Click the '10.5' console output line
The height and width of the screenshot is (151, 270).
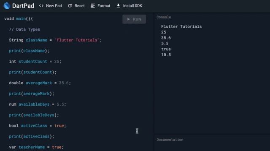click(166, 55)
